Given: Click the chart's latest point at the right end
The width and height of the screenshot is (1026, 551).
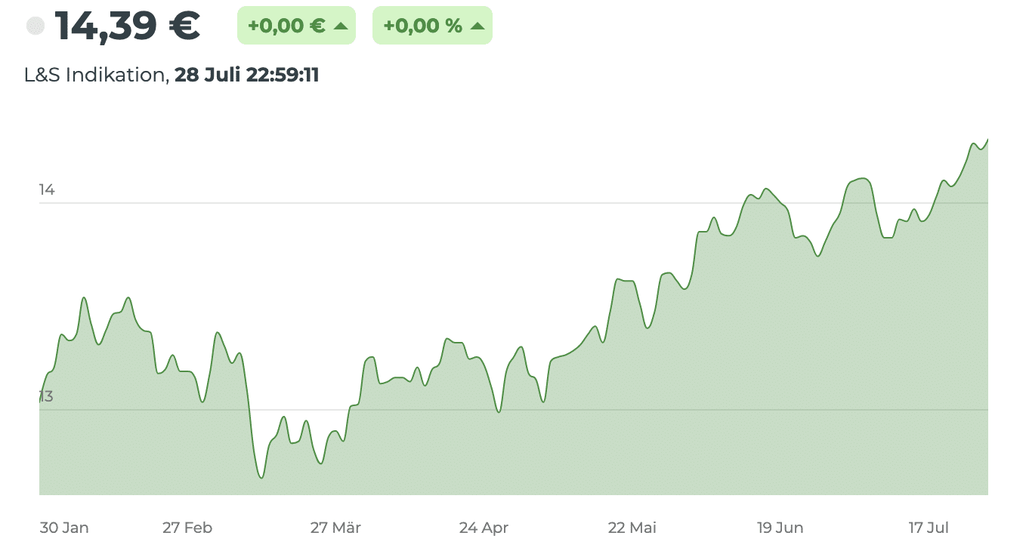Looking at the screenshot, I should 987,140.
